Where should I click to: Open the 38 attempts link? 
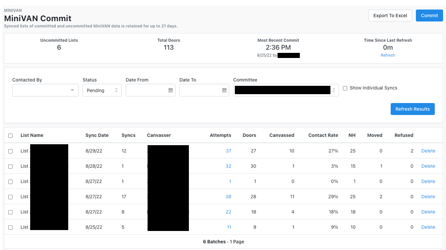[228, 197]
